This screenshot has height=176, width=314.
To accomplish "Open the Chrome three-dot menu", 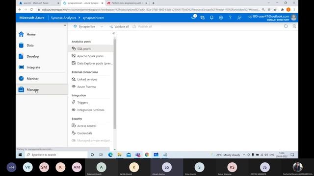I will point(294,10).
